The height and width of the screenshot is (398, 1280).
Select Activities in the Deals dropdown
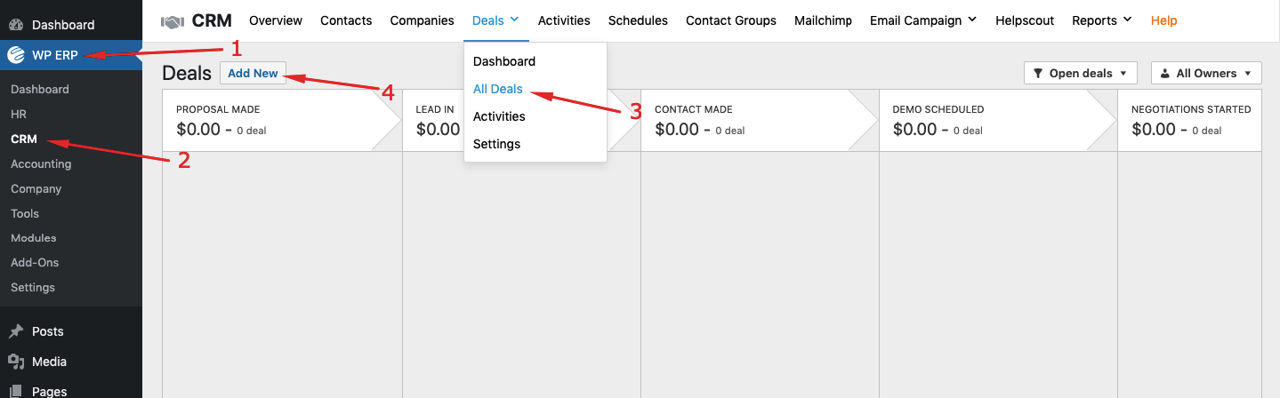pos(535,116)
